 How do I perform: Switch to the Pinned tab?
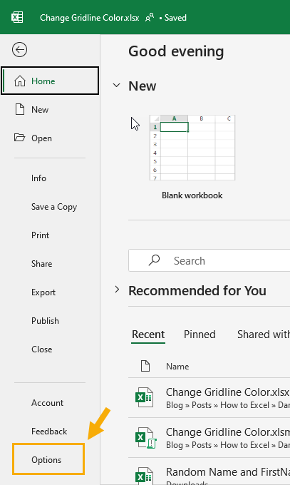200,335
